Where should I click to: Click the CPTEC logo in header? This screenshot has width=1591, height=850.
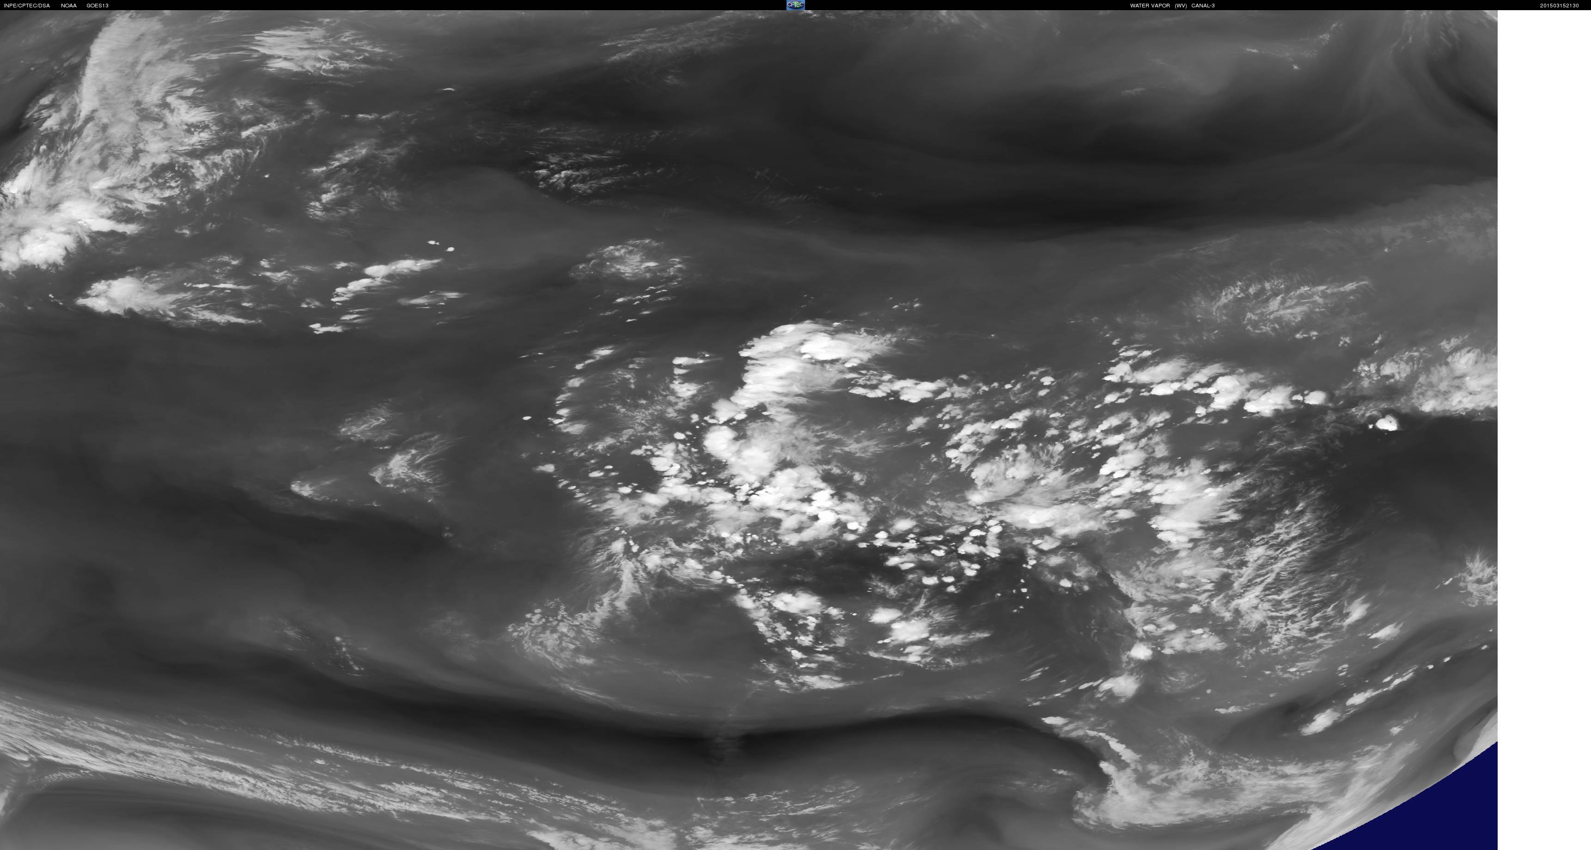tap(795, 5)
